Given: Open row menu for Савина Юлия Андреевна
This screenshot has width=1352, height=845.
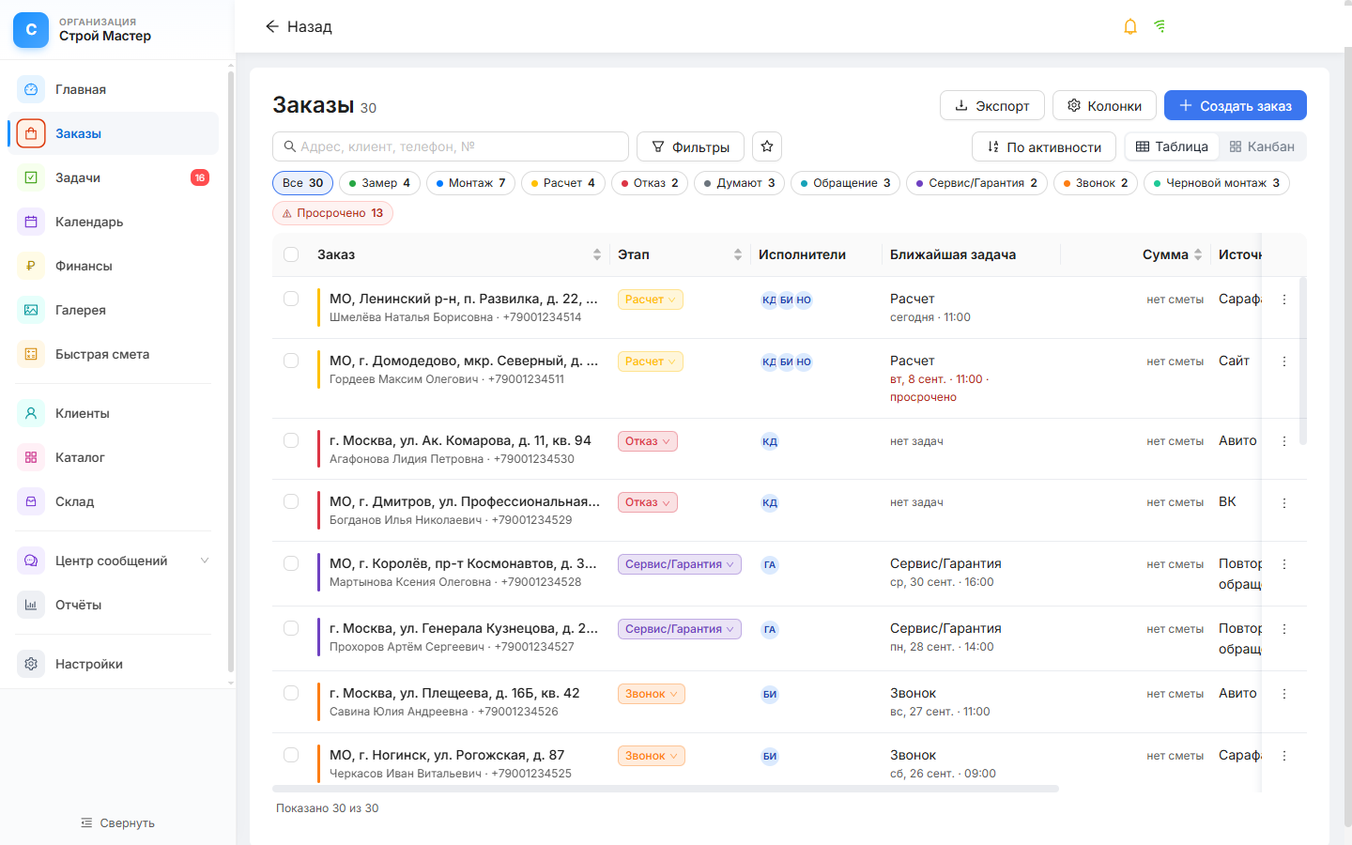Looking at the screenshot, I should [1284, 694].
